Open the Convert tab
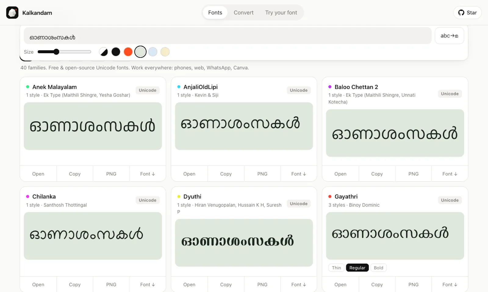The image size is (488, 292). coord(244,13)
